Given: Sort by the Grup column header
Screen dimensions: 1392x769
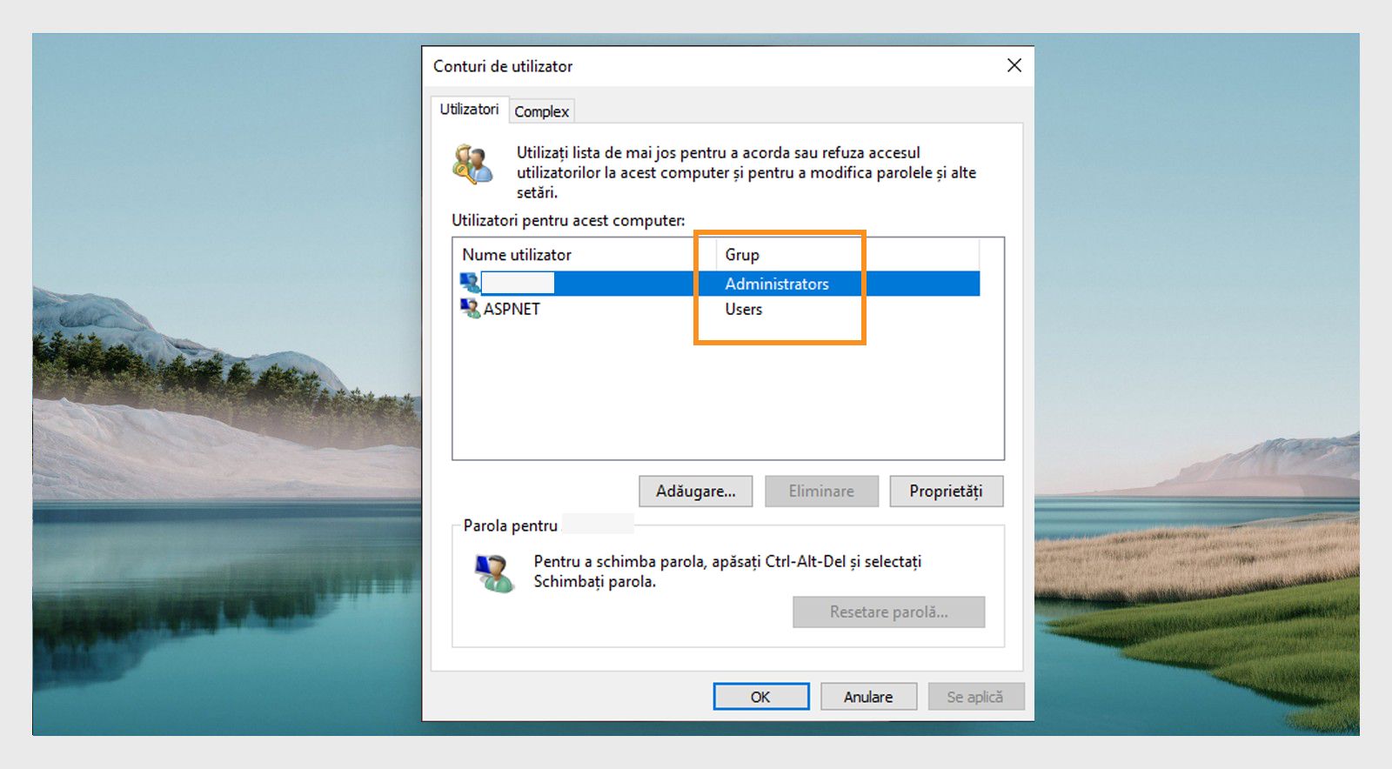Looking at the screenshot, I should [847, 255].
